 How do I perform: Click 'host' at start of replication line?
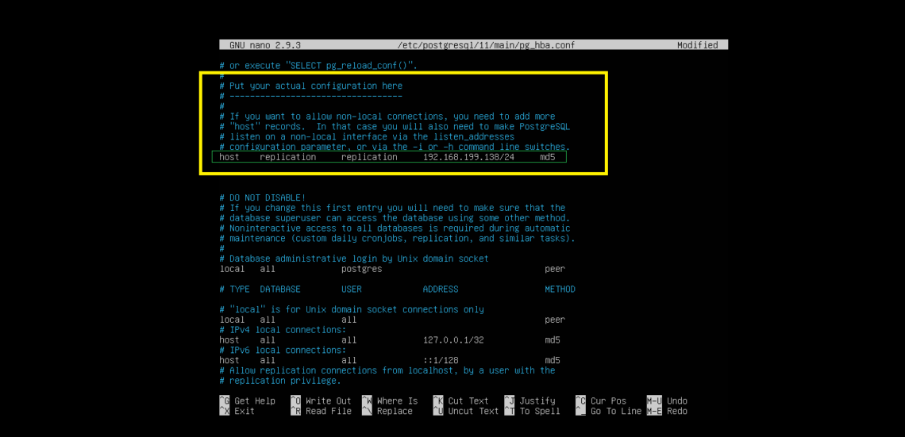229,157
